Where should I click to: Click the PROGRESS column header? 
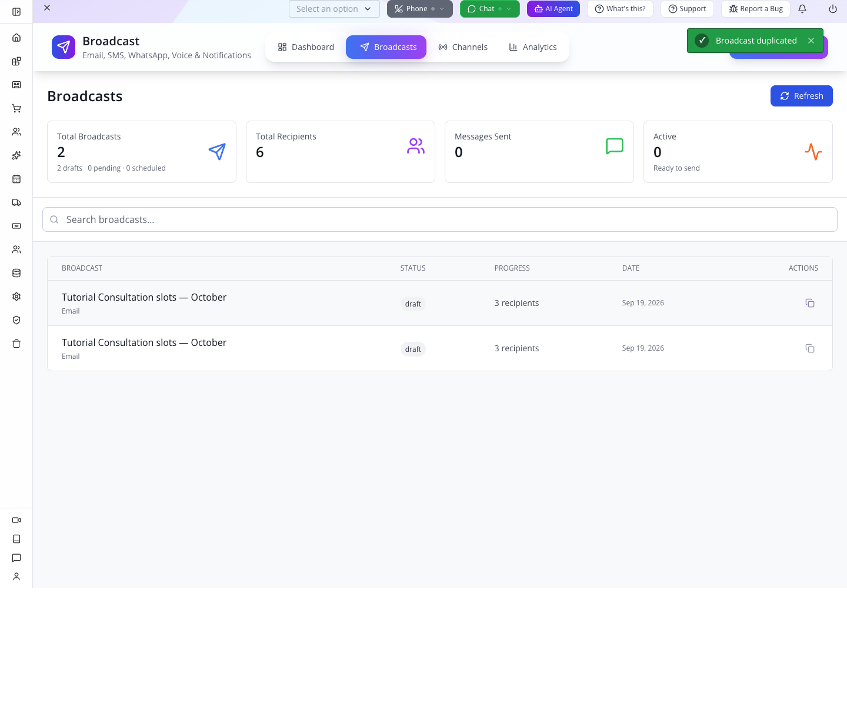click(512, 268)
